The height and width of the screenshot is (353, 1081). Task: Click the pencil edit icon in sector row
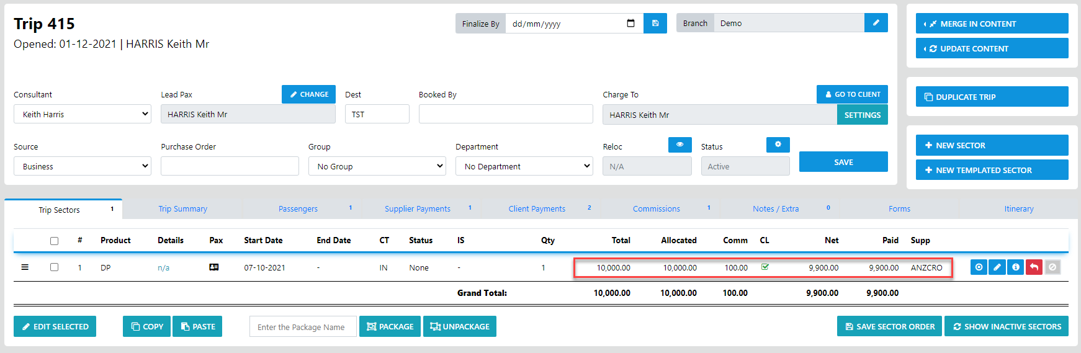click(997, 267)
